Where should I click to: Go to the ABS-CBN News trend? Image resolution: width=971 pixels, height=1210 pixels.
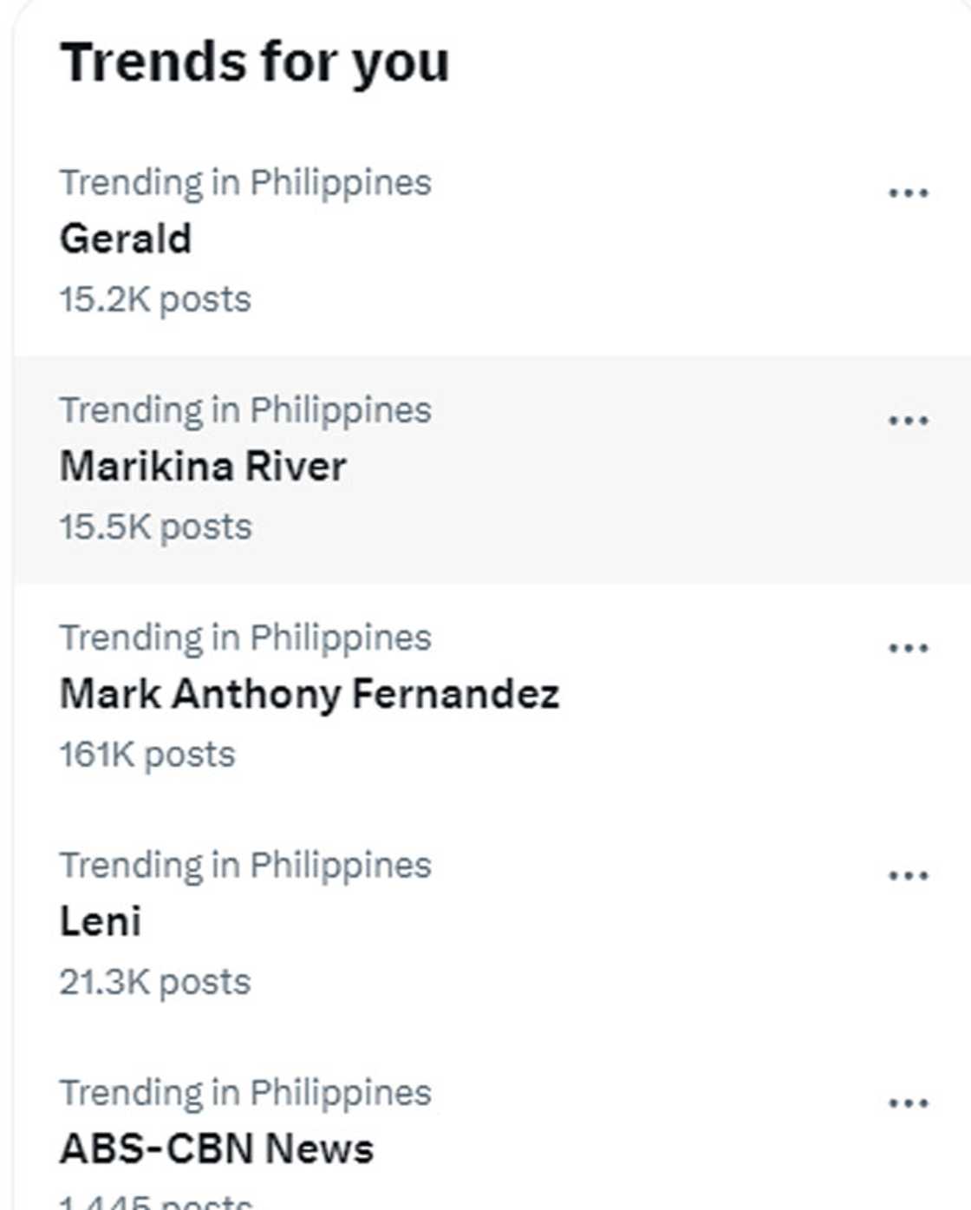pyautogui.click(x=216, y=1149)
